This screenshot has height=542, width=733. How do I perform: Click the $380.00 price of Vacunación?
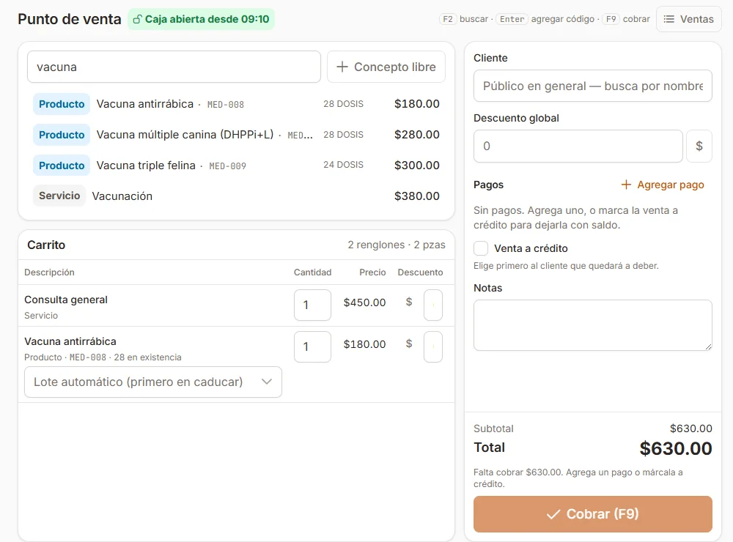click(x=416, y=196)
